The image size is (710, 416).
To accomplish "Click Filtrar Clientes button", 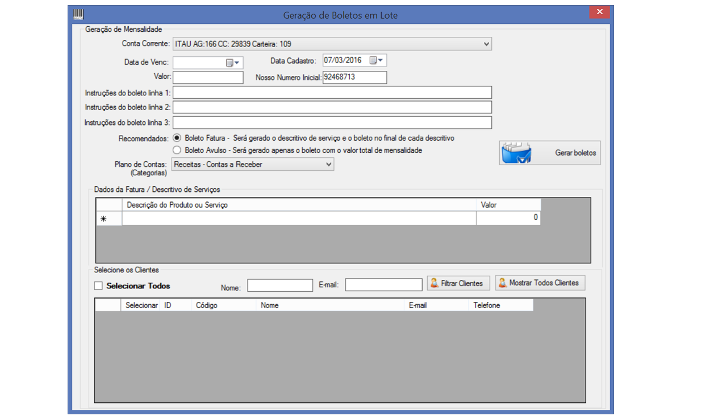I will click(x=458, y=283).
